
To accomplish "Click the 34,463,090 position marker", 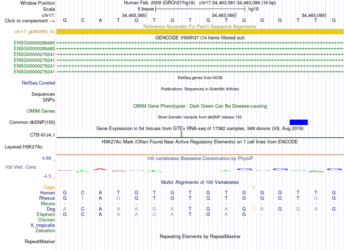I will (223, 15).
